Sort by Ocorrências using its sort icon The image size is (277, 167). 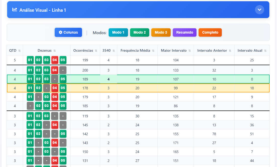[x=96, y=51]
